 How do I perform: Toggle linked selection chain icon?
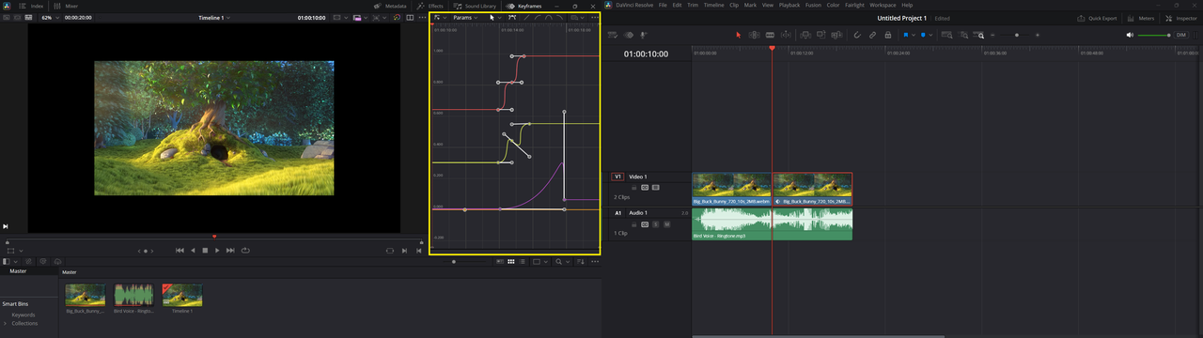click(872, 35)
